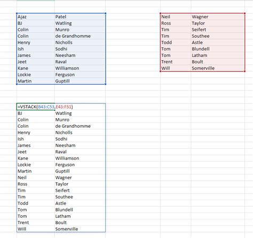Screen dimensions: 253x238
Task: Click the Boult cell in red range
Action: click(218, 62)
